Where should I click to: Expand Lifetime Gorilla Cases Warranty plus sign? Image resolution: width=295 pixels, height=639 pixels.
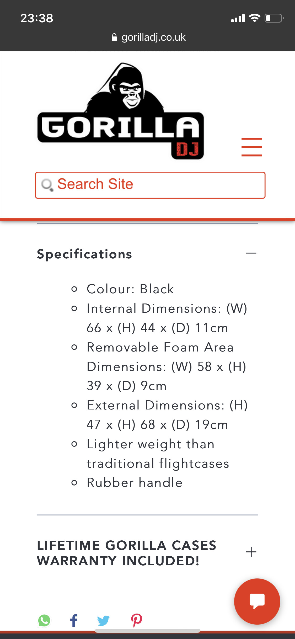pyautogui.click(x=251, y=552)
